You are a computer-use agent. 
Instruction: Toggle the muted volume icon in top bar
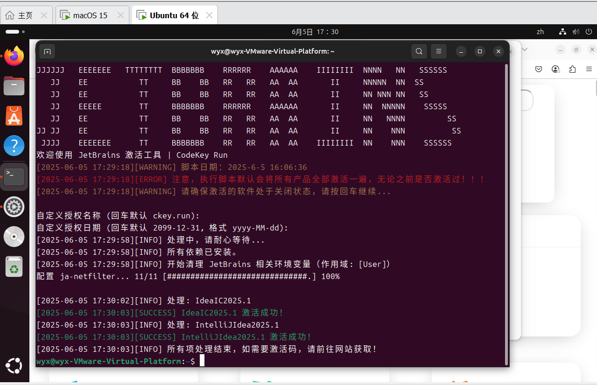point(576,32)
